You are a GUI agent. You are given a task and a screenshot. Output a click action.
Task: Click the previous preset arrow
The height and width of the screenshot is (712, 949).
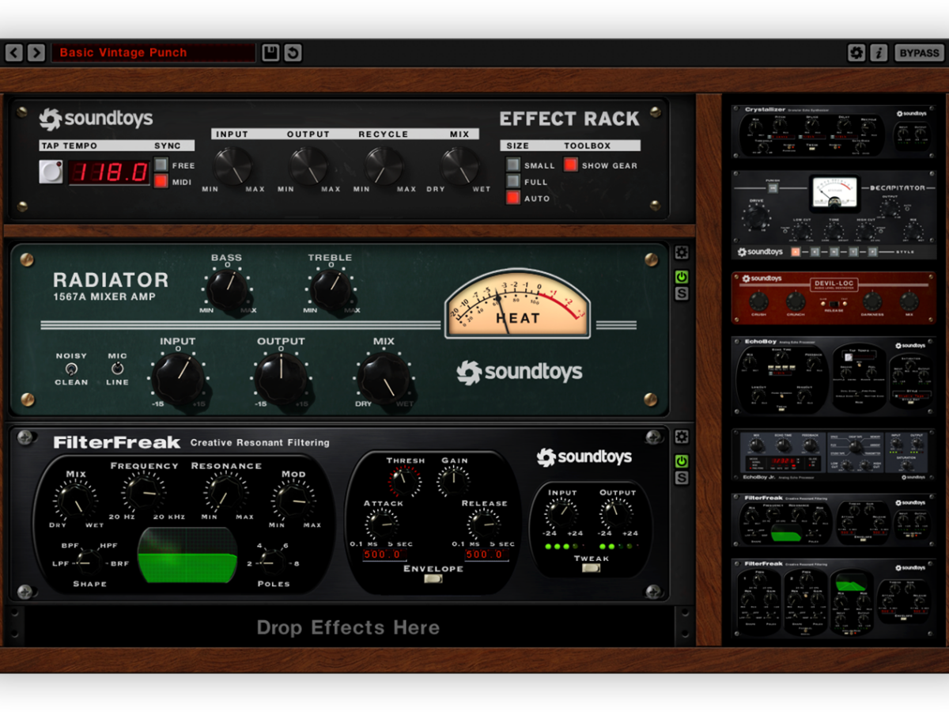click(x=14, y=53)
